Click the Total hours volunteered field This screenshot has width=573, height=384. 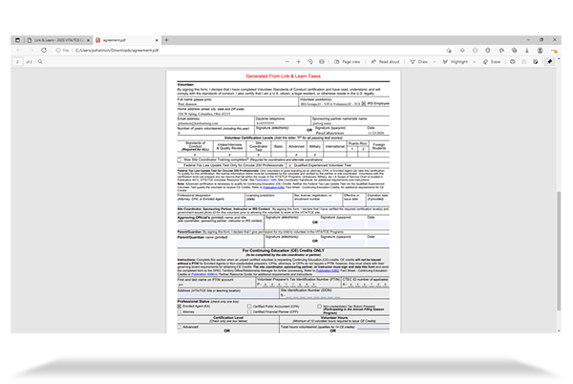point(373,327)
